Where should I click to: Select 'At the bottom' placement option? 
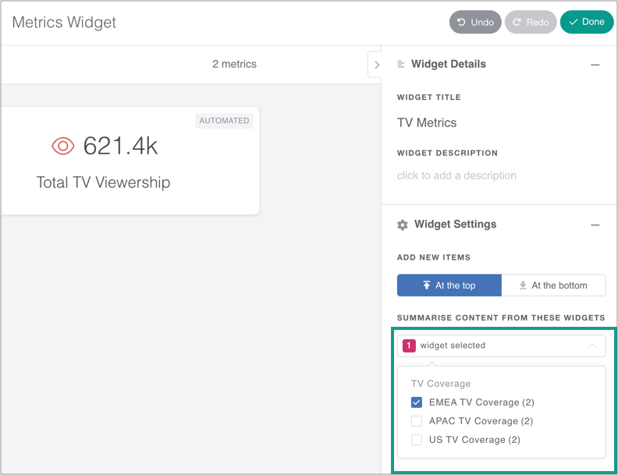[553, 285]
